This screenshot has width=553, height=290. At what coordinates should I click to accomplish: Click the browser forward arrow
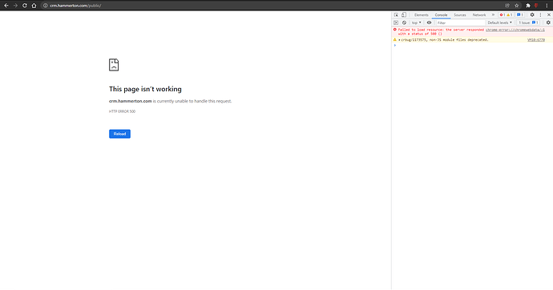[15, 6]
